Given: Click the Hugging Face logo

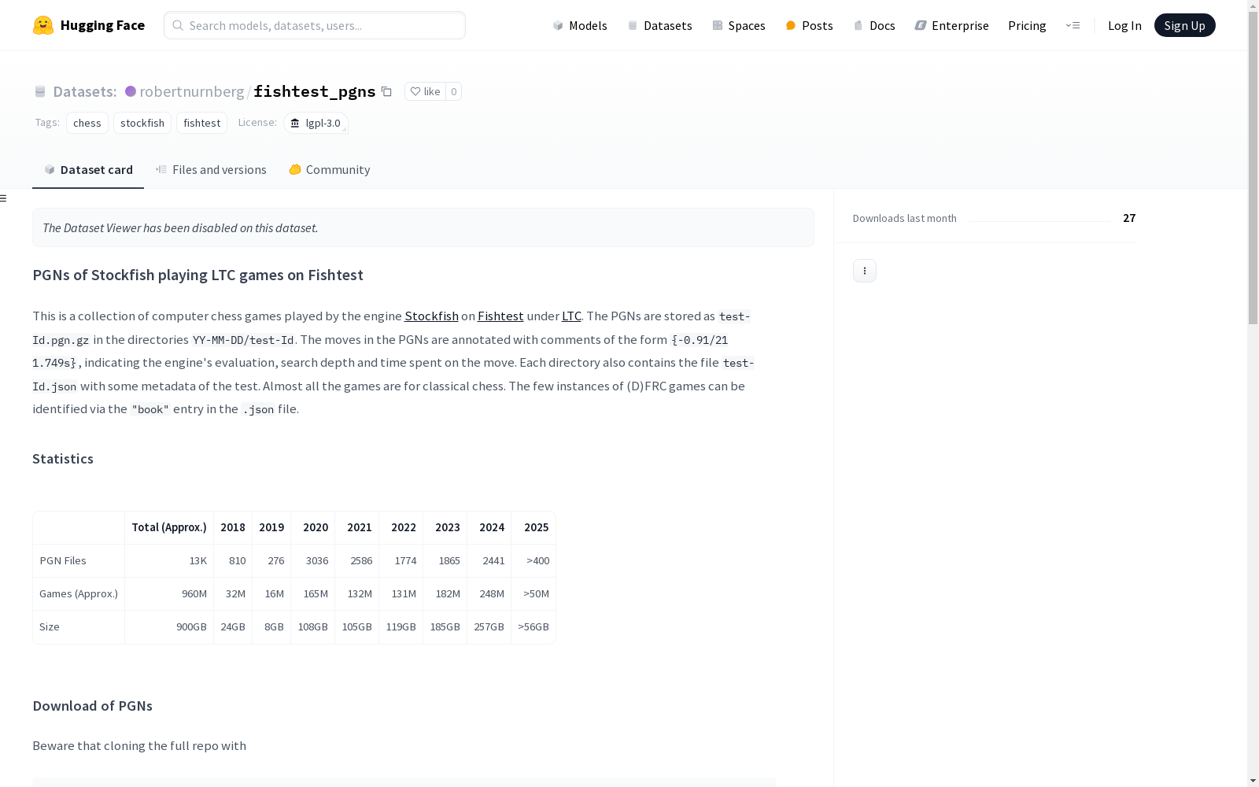Looking at the screenshot, I should click(x=88, y=25).
